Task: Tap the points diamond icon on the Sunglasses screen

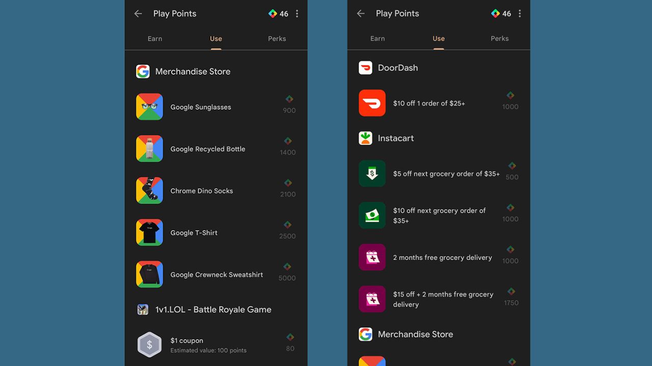Action: 273,14
